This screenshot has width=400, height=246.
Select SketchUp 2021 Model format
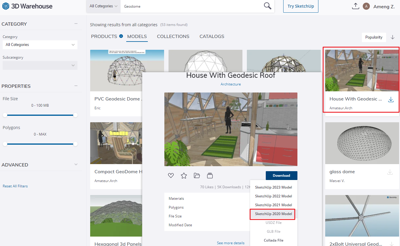pos(273,205)
